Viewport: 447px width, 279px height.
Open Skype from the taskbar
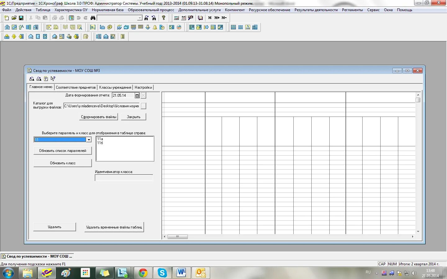(x=162, y=273)
